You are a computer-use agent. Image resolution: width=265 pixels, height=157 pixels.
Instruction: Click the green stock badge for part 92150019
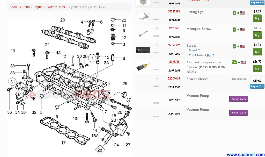pyautogui.click(x=234, y=46)
